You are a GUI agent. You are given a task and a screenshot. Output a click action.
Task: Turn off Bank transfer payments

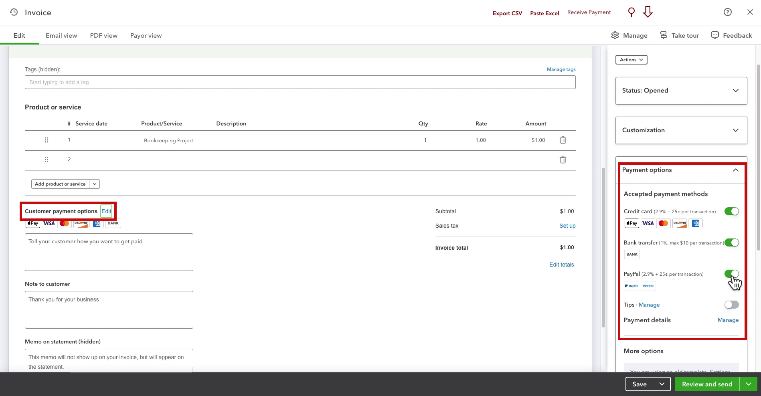tap(731, 242)
